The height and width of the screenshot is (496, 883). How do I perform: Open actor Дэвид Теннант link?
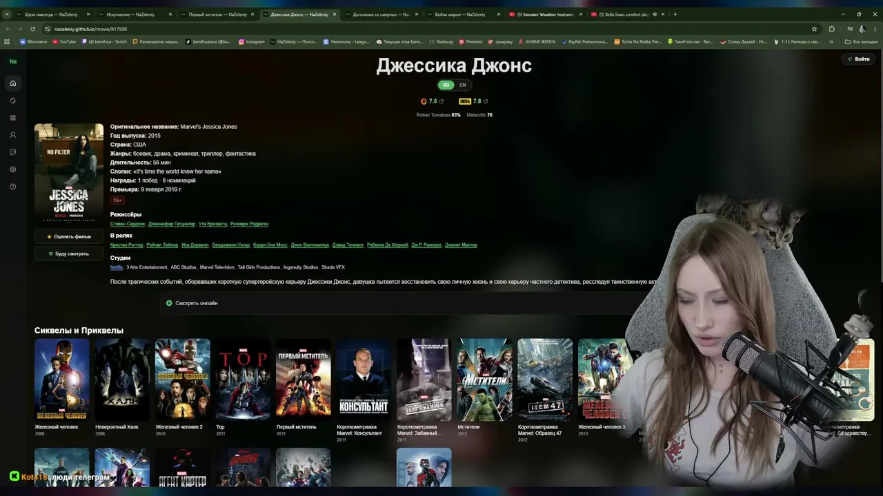348,245
